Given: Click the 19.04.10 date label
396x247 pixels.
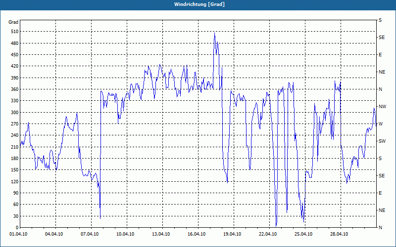Looking at the screenshot, I should click(232, 234).
